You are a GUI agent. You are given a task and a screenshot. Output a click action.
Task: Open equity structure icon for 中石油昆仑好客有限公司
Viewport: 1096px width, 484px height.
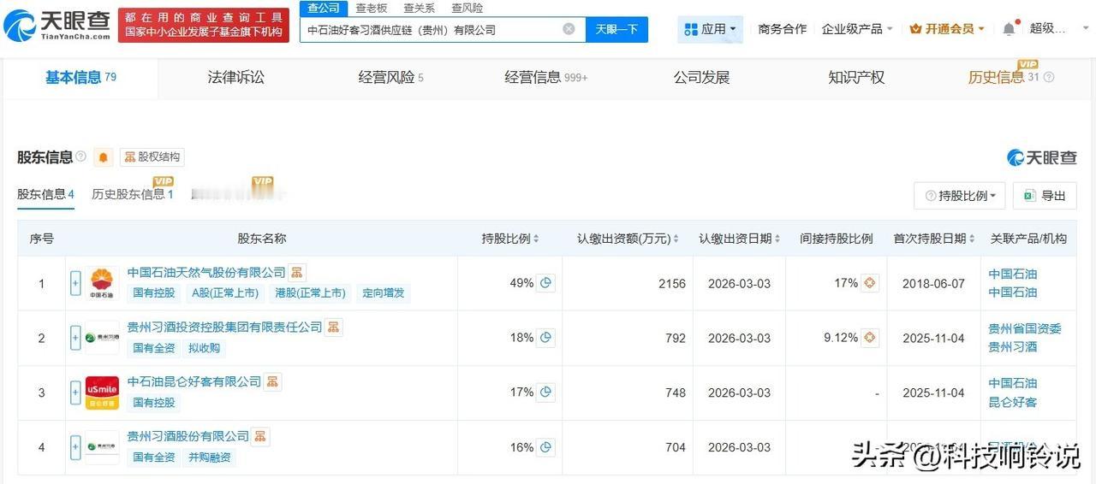click(x=272, y=382)
